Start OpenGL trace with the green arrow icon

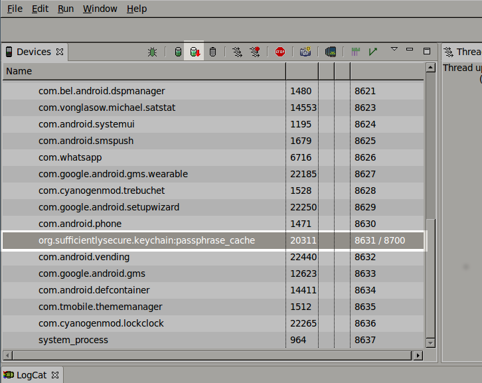(x=373, y=52)
